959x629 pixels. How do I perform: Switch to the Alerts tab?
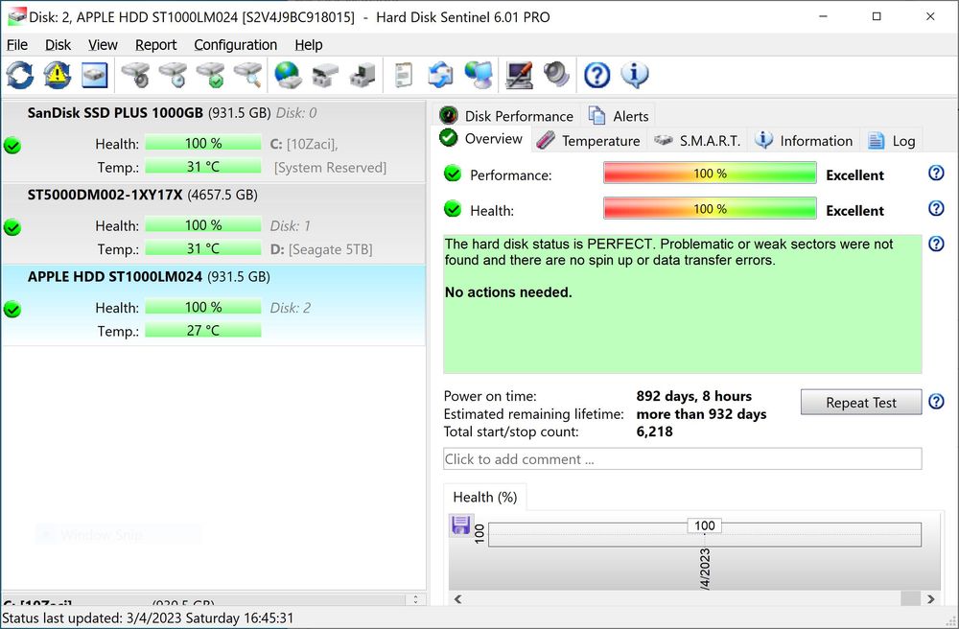click(619, 115)
